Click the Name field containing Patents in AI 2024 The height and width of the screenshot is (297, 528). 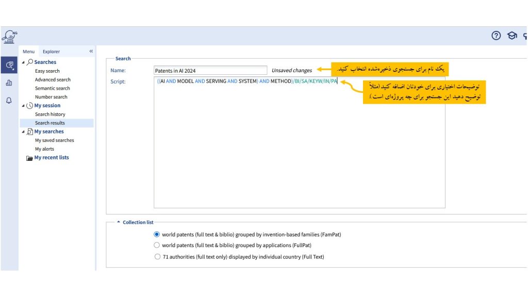coord(210,70)
